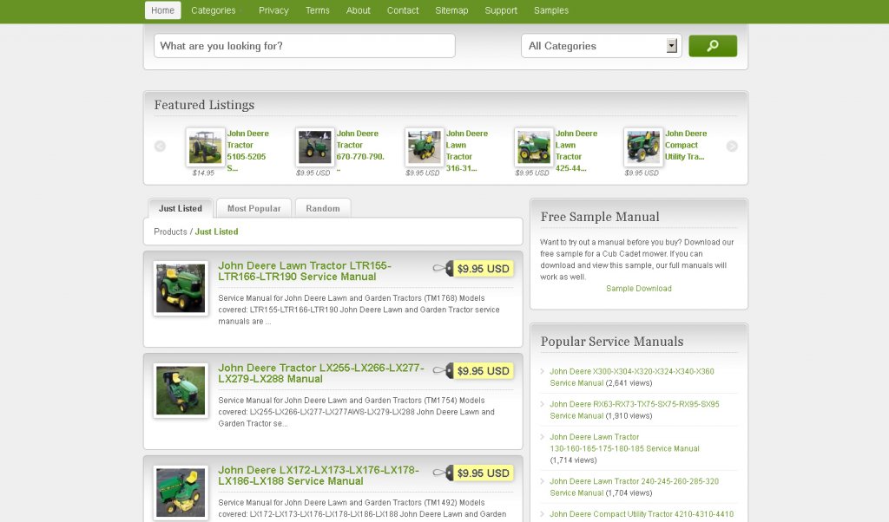This screenshot has width=889, height=522.
Task: Open featured thumbnail for Tractor 5105-5205
Action: pos(205,147)
